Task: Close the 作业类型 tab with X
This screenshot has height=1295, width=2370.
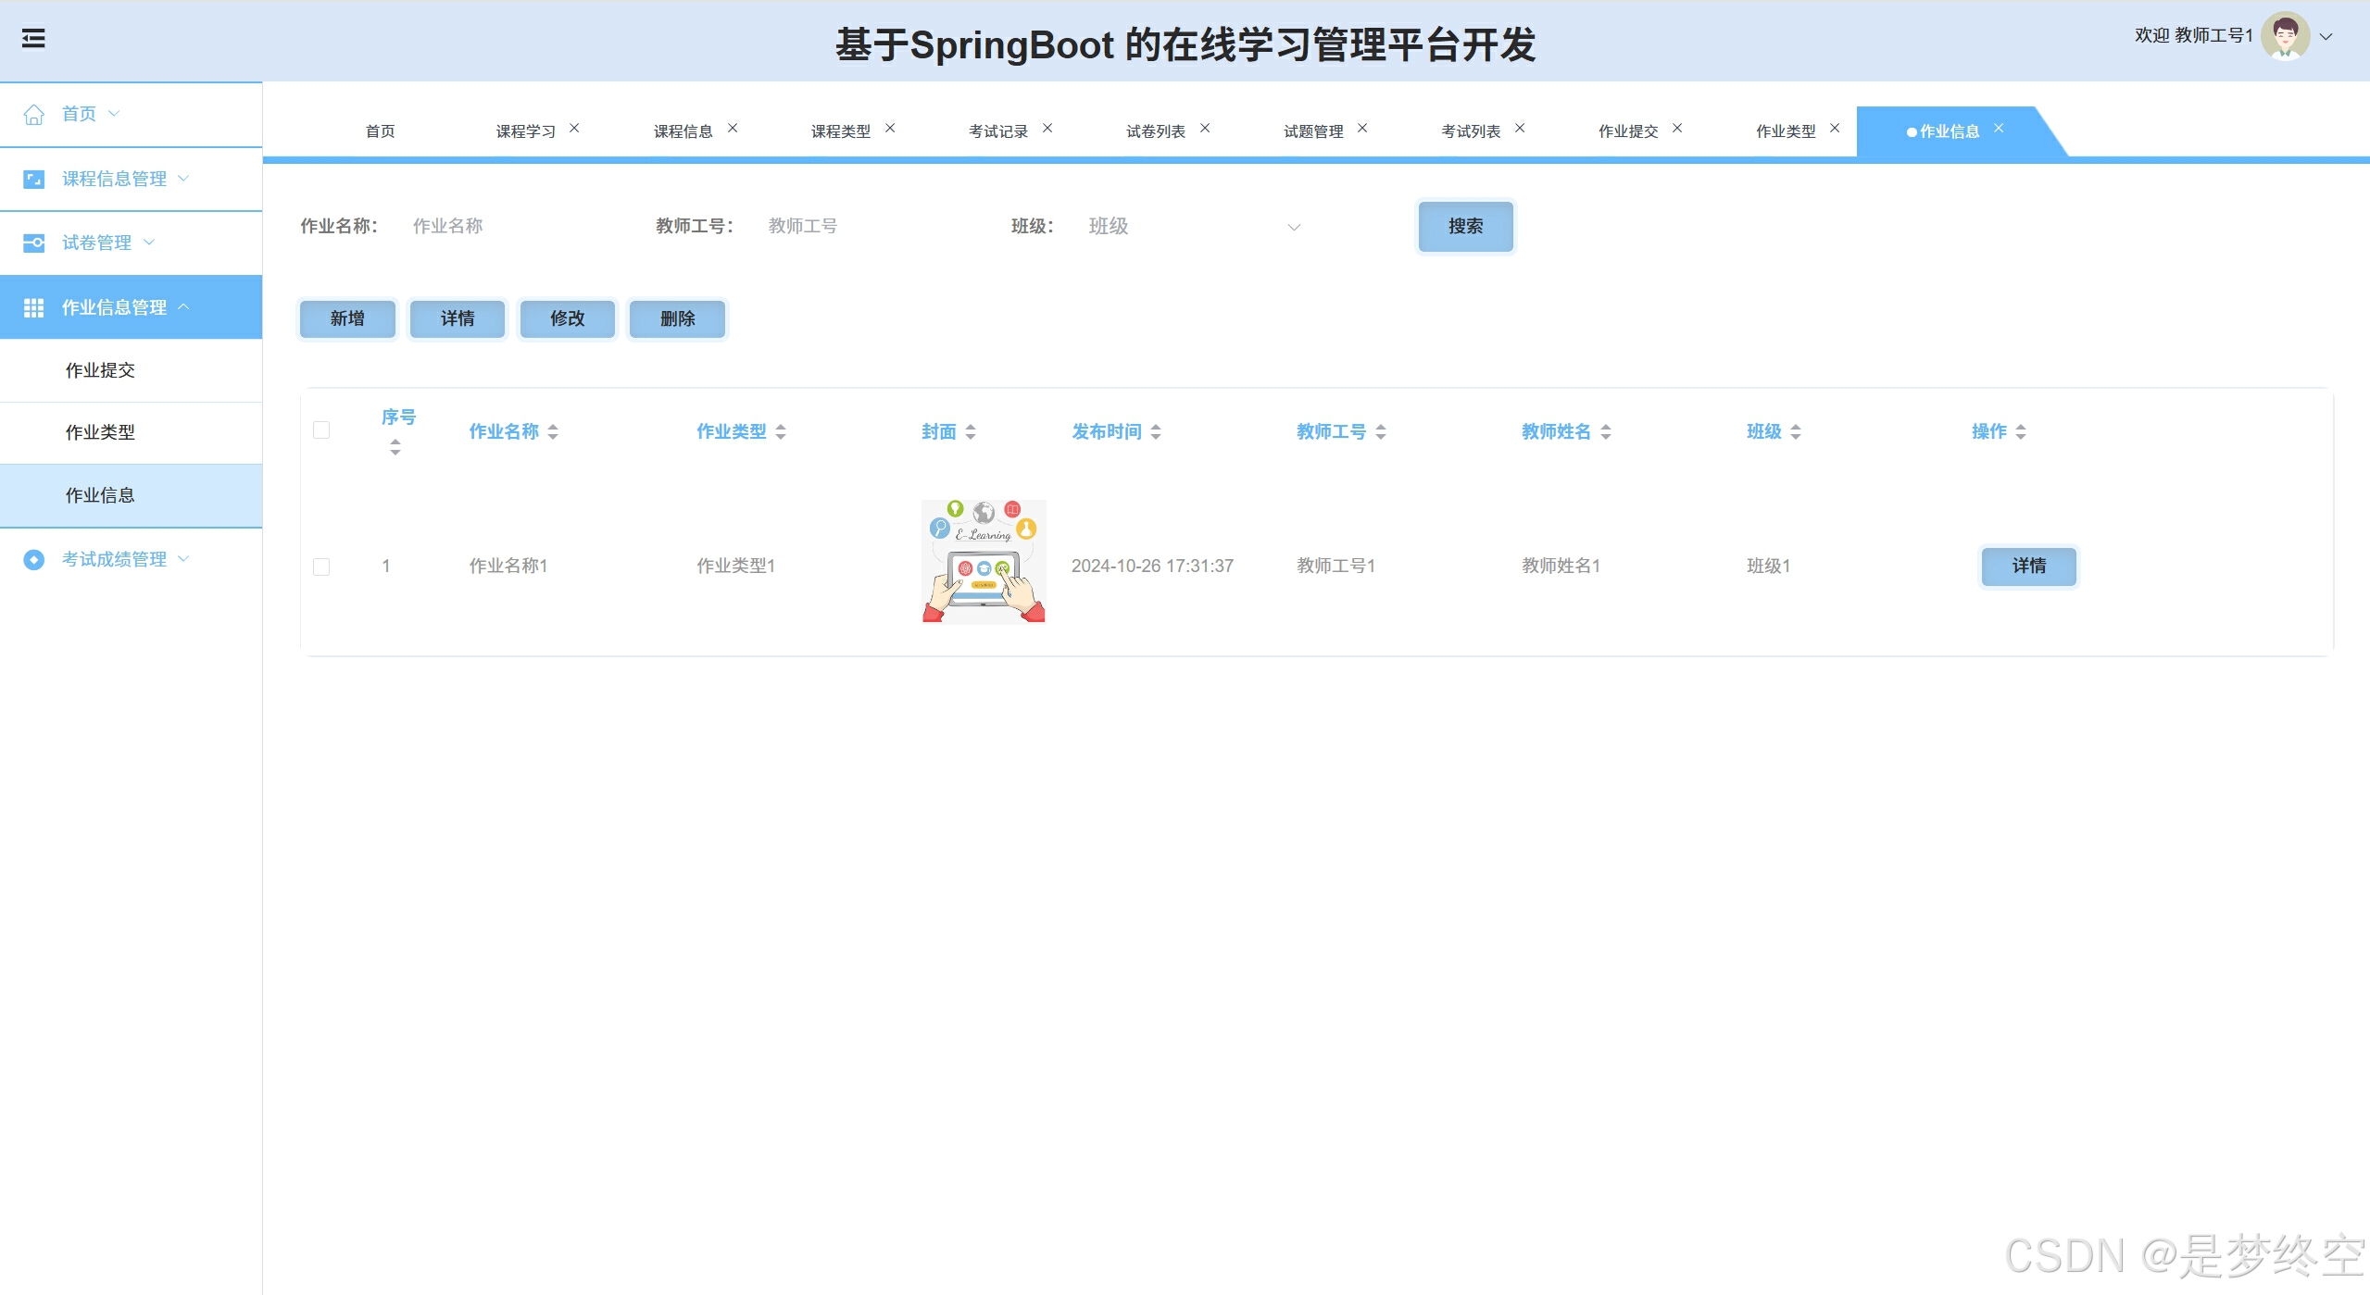Action: [1835, 129]
